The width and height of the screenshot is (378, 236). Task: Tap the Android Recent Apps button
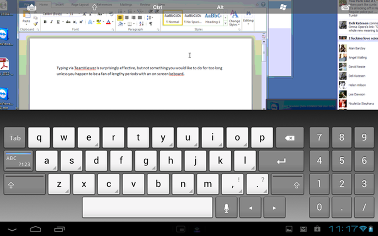click(x=59, y=229)
